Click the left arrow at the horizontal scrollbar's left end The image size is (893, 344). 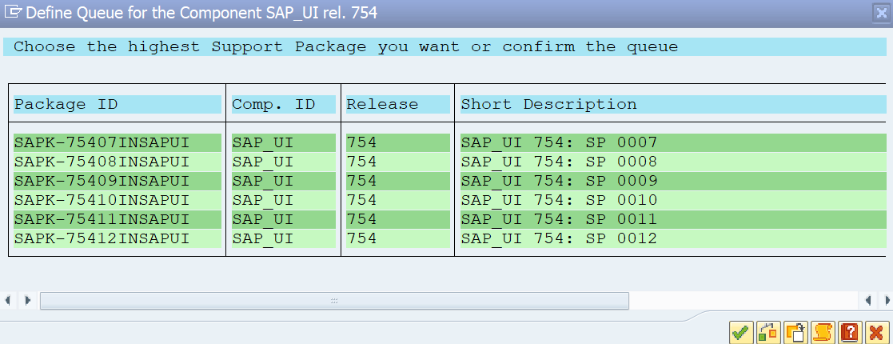[7, 300]
